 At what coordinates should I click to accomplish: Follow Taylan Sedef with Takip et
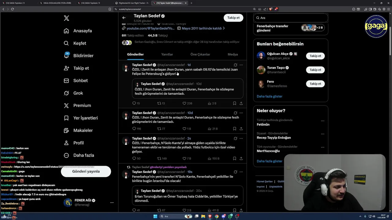[x=233, y=18]
